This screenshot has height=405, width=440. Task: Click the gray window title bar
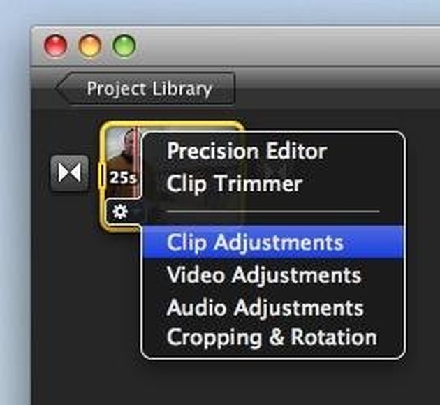[x=281, y=46]
